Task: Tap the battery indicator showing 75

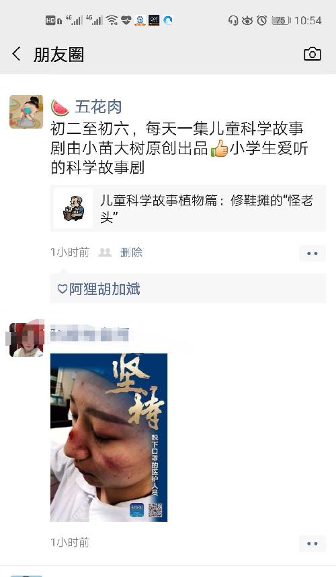Action: 281,20
